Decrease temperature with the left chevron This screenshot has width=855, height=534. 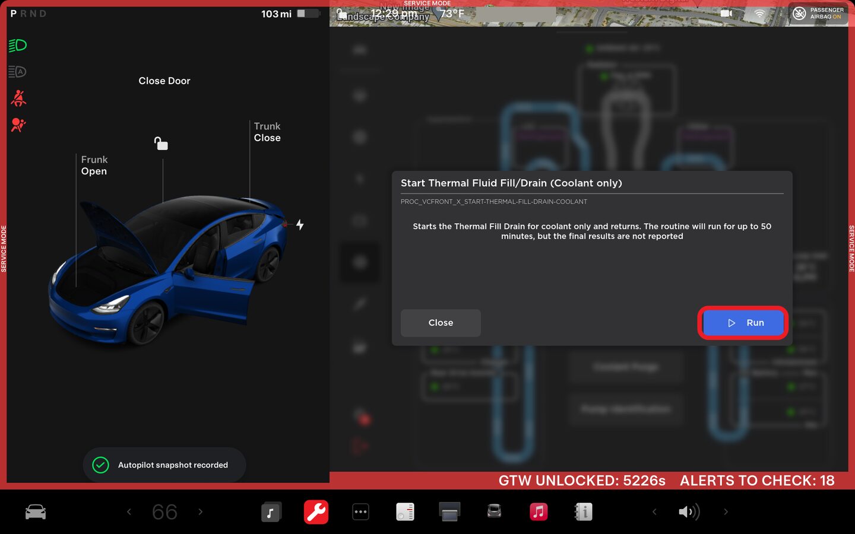(x=129, y=511)
